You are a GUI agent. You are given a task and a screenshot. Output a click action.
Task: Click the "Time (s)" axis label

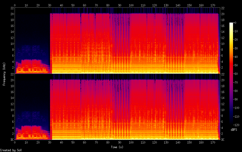coord(117,147)
